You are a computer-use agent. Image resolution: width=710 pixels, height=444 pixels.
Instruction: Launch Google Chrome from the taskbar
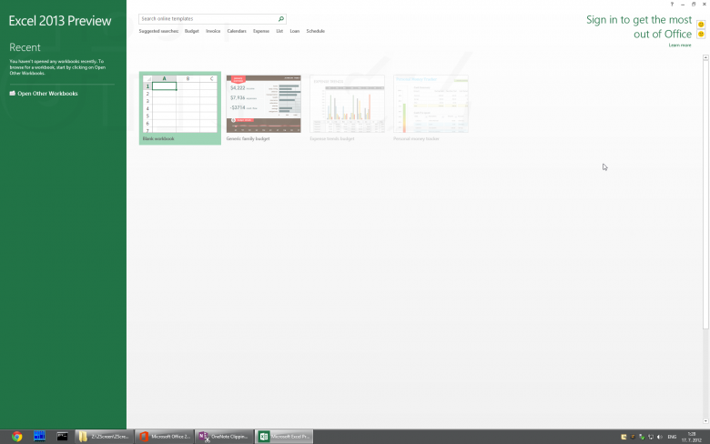pos(17,437)
